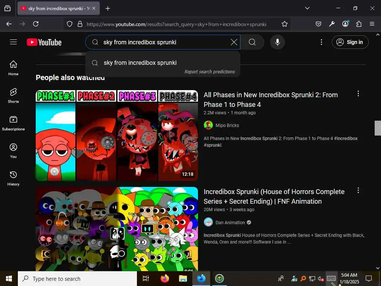This screenshot has width=381, height=286.
Task: Open YouTube settings three-dot menu
Action: tap(321, 42)
